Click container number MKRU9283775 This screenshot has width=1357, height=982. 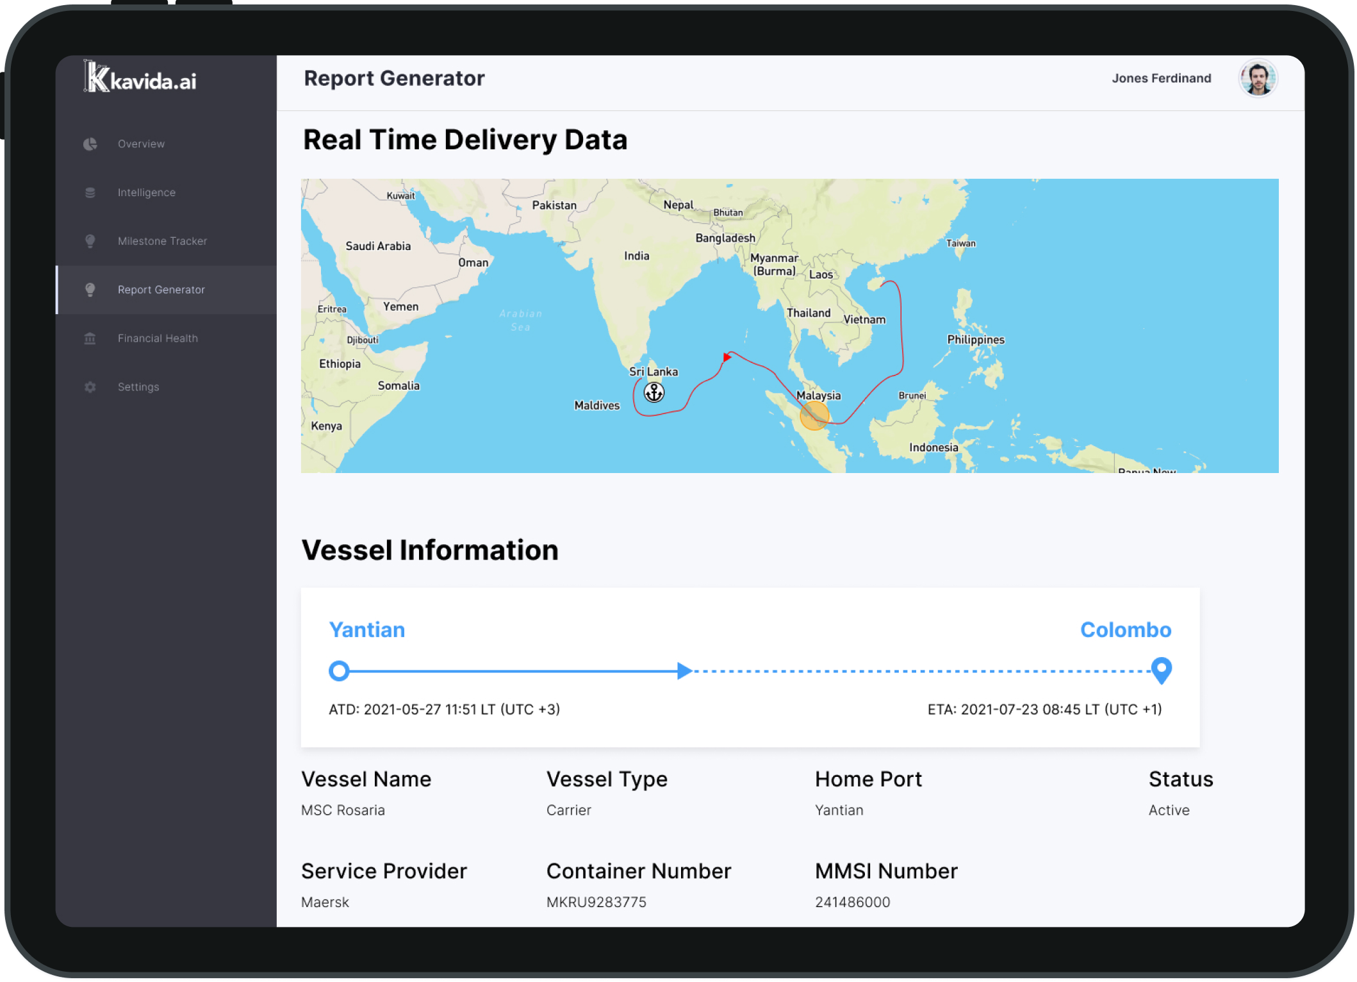(596, 903)
